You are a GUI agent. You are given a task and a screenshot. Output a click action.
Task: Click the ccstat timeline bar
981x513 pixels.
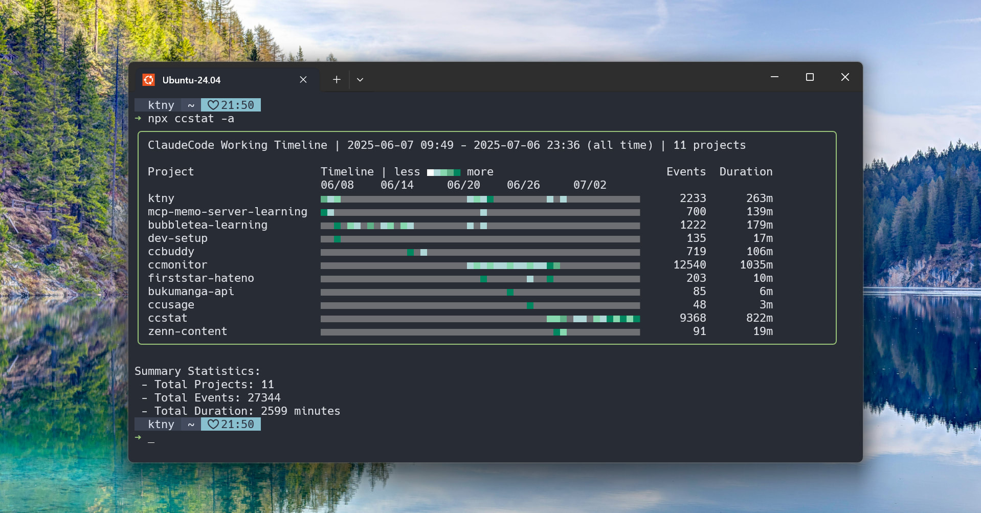(480, 319)
